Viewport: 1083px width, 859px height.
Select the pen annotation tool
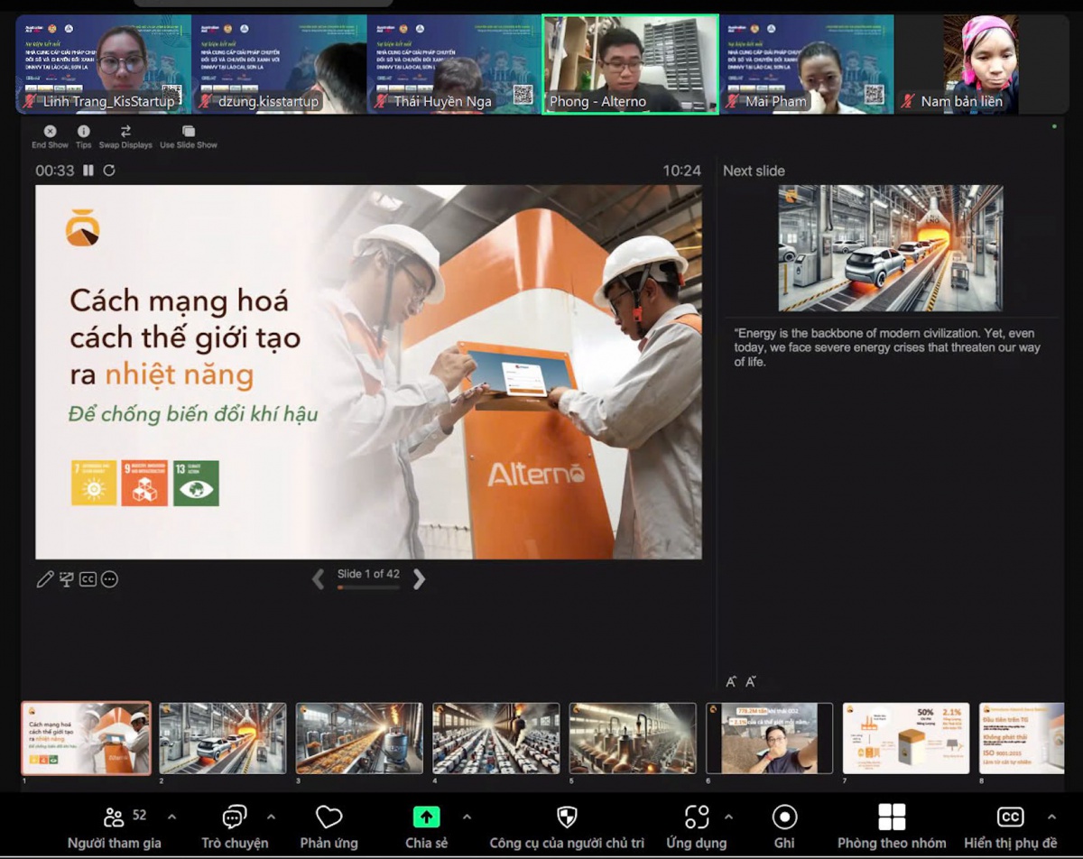[x=45, y=579]
